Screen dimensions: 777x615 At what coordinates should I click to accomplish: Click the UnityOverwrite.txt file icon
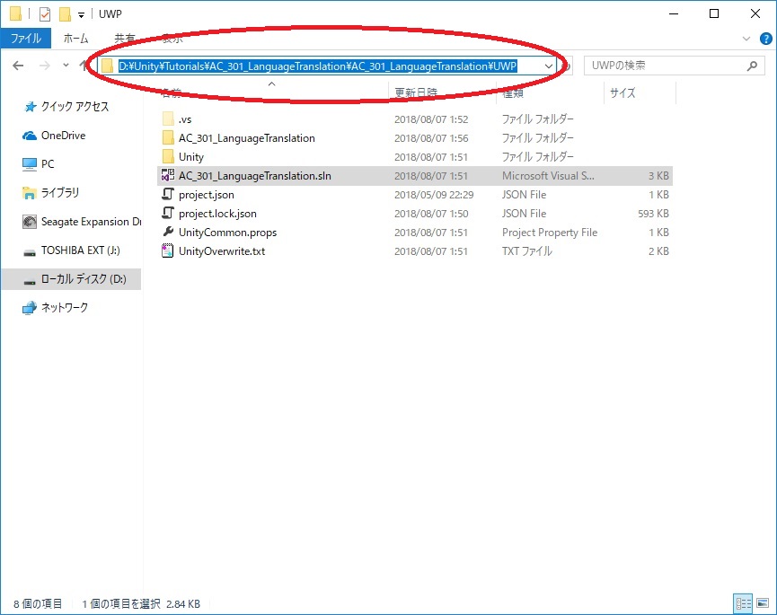[x=168, y=250]
